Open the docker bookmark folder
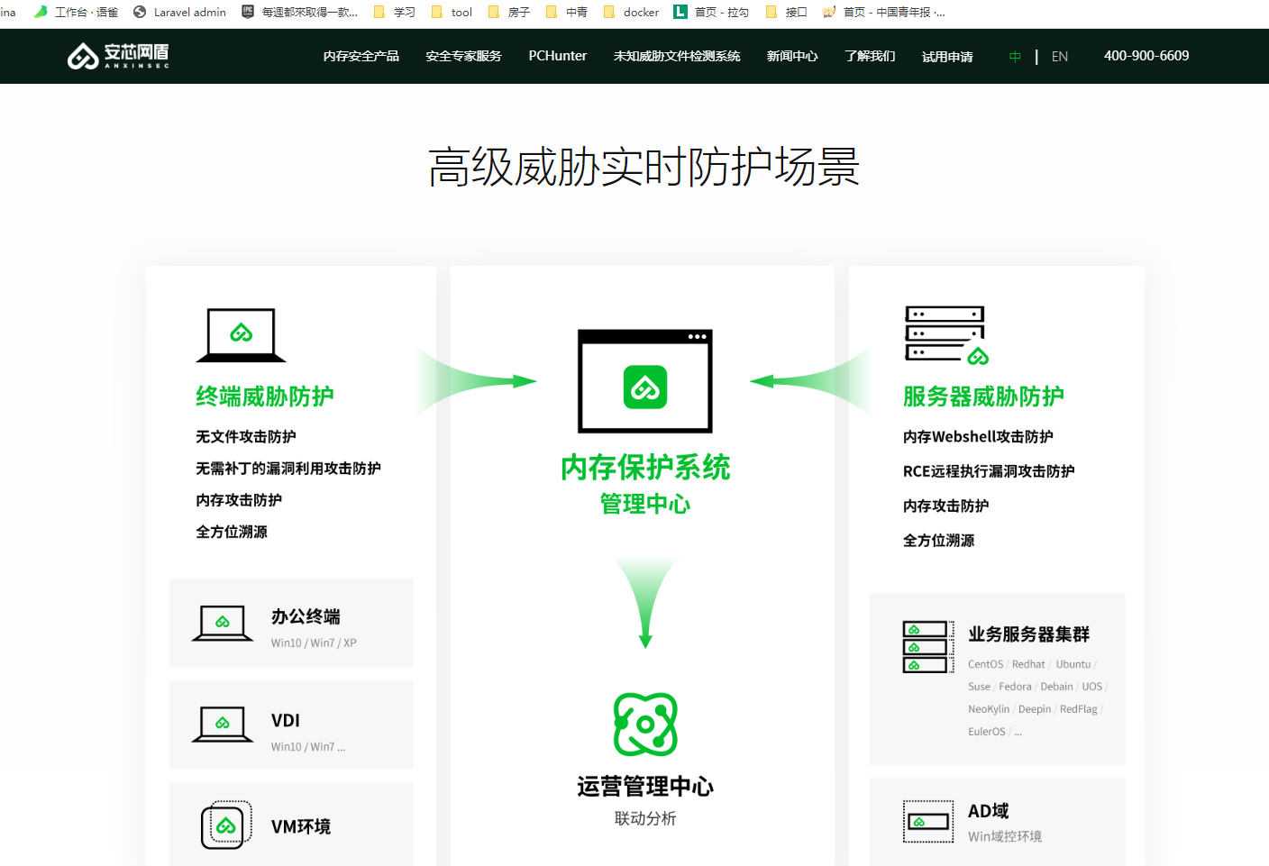This screenshot has width=1269, height=866. [x=632, y=12]
